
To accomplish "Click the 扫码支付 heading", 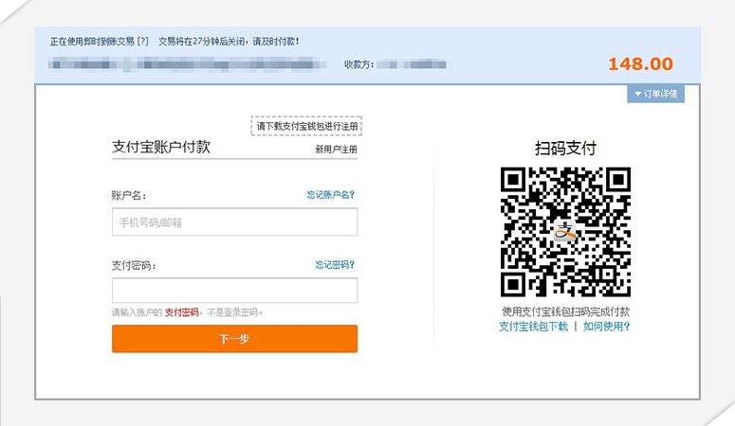I will [565, 149].
